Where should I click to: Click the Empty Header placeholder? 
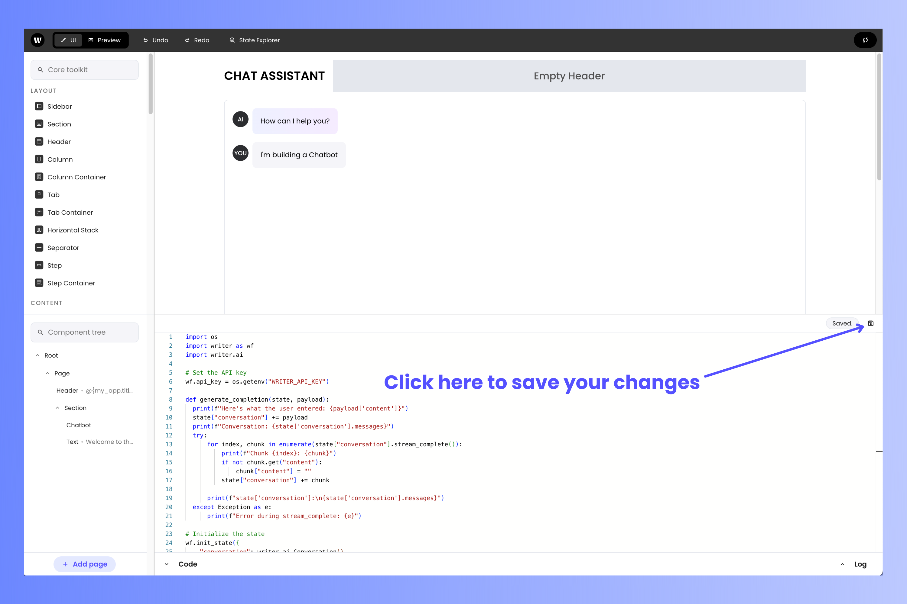[x=569, y=76]
